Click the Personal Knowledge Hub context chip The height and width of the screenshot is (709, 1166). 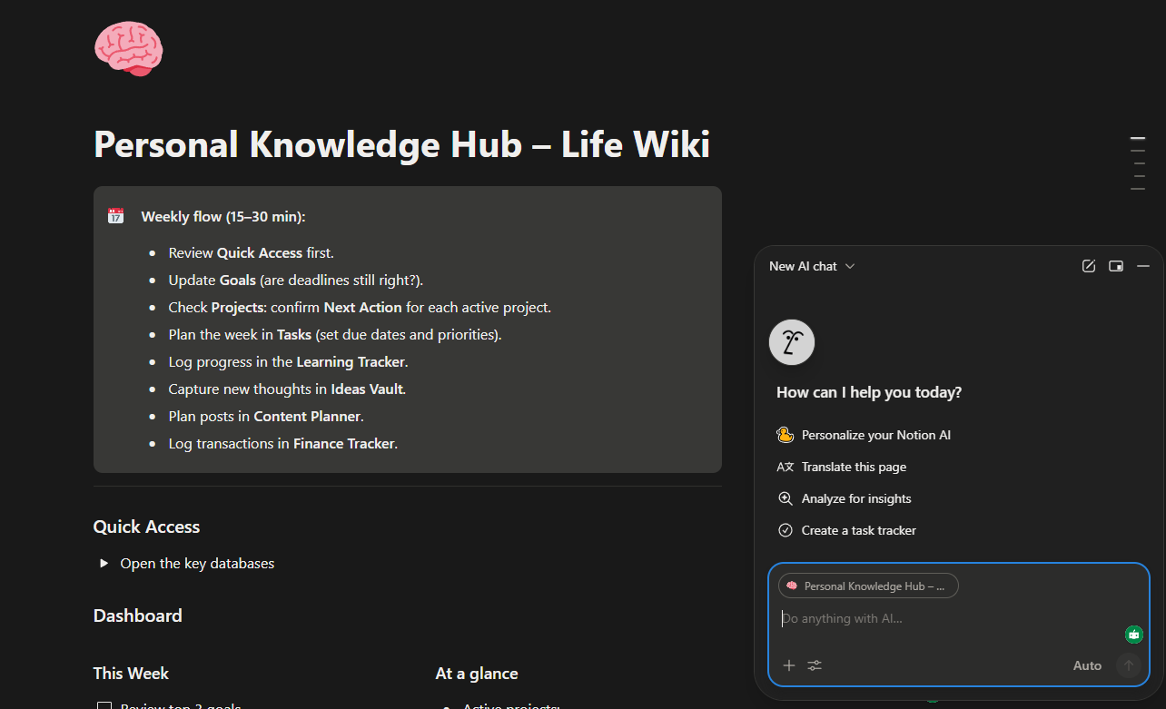tap(868, 586)
